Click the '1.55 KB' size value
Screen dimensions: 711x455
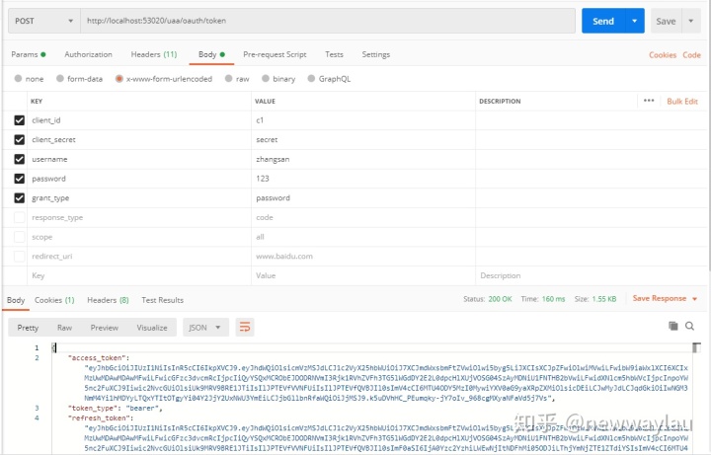[x=604, y=299]
